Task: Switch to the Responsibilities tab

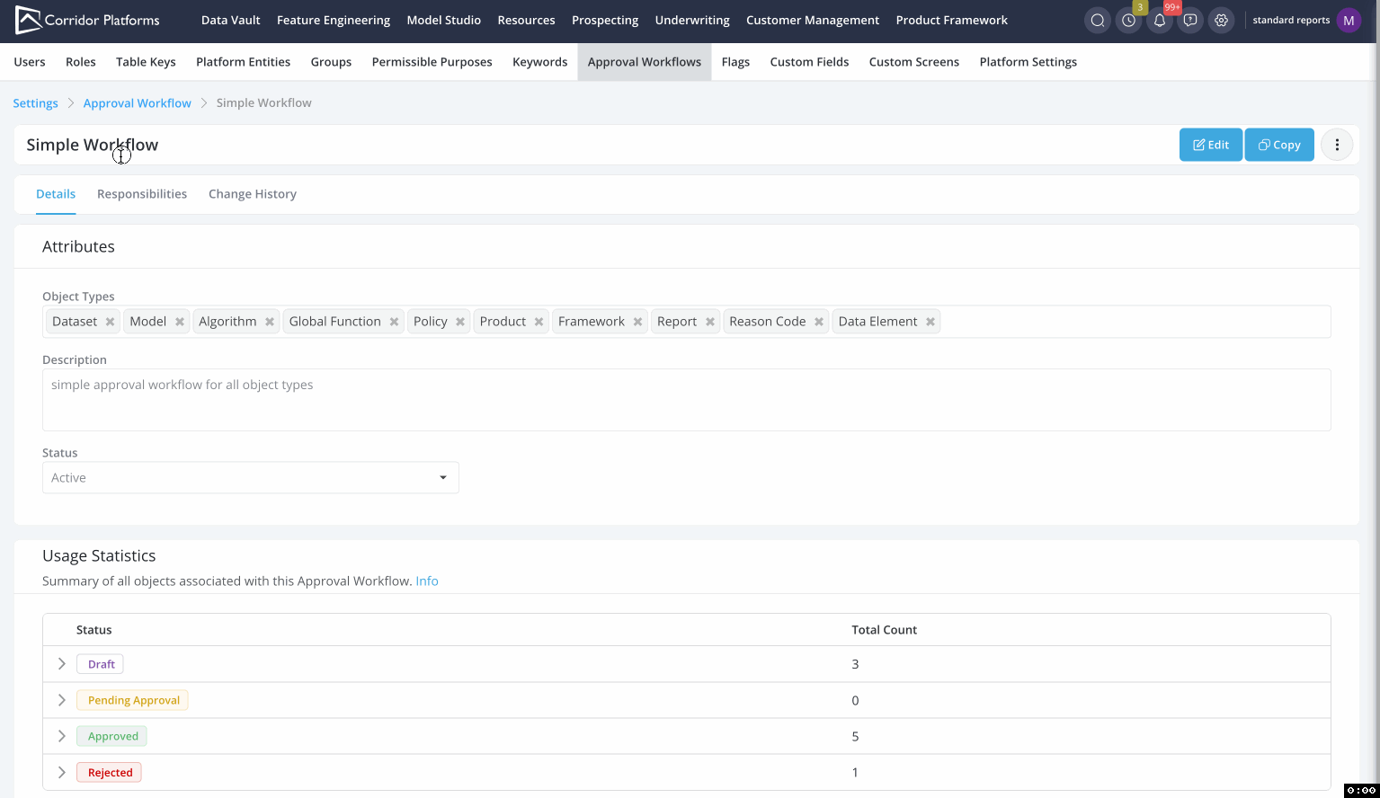Action: pos(142,194)
